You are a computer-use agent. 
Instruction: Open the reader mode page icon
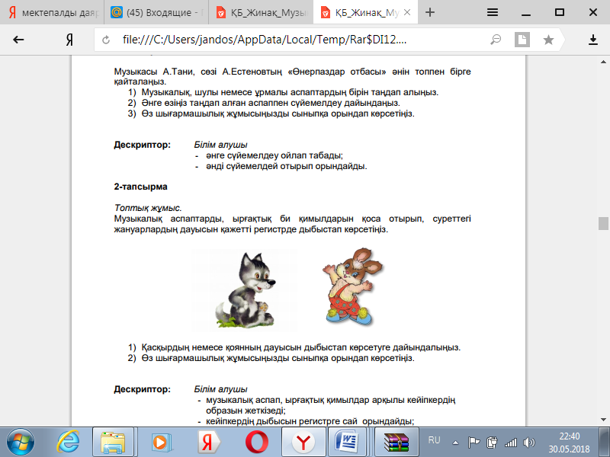tap(522, 40)
